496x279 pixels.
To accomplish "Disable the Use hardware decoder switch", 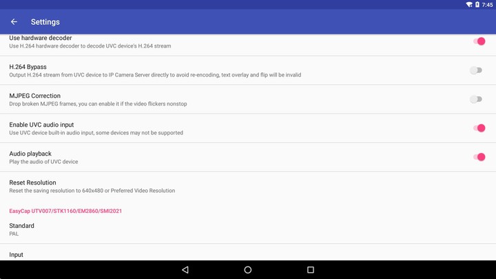I will point(479,41).
